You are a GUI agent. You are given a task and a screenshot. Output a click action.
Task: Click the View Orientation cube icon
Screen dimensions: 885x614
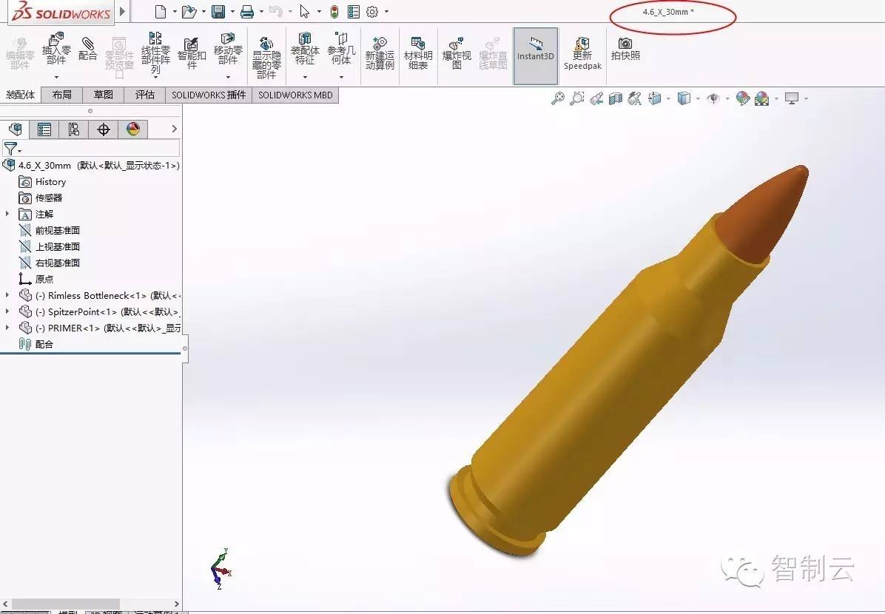655,99
